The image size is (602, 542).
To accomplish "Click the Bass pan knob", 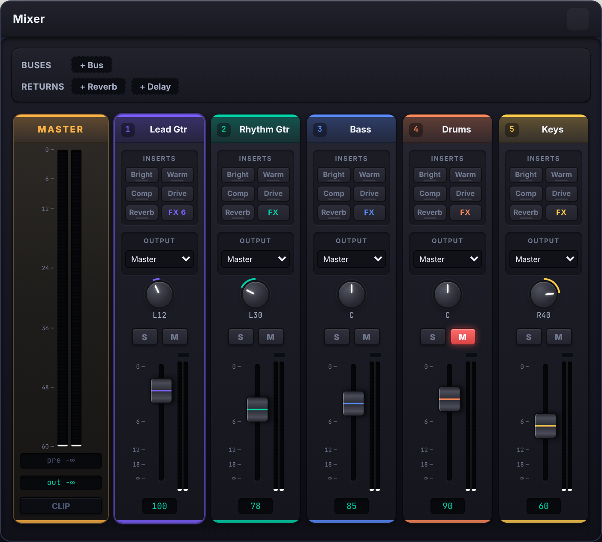I will [x=352, y=295].
